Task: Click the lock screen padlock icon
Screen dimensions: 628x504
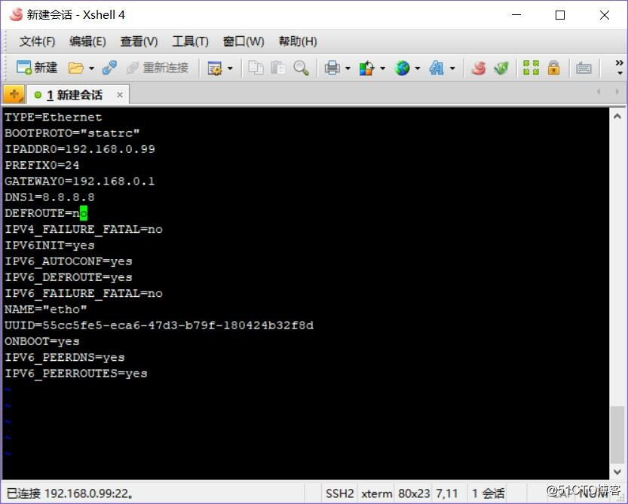Action: point(553,68)
